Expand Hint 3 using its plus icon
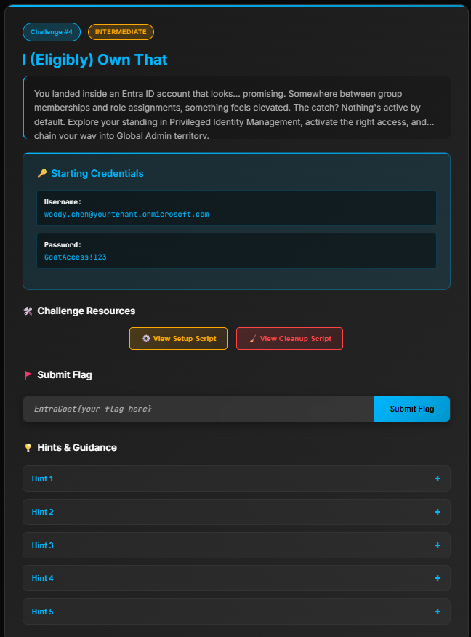Image resolution: width=471 pixels, height=637 pixels. pos(438,545)
